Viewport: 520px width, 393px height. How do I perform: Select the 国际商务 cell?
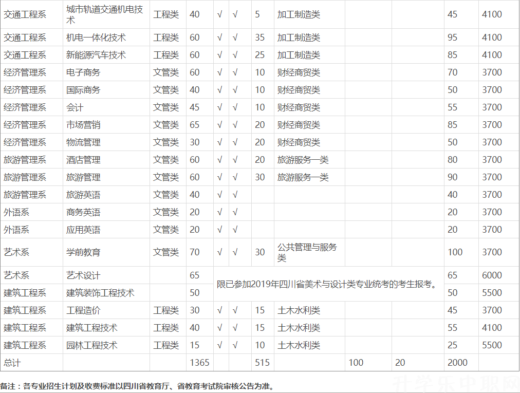point(106,90)
